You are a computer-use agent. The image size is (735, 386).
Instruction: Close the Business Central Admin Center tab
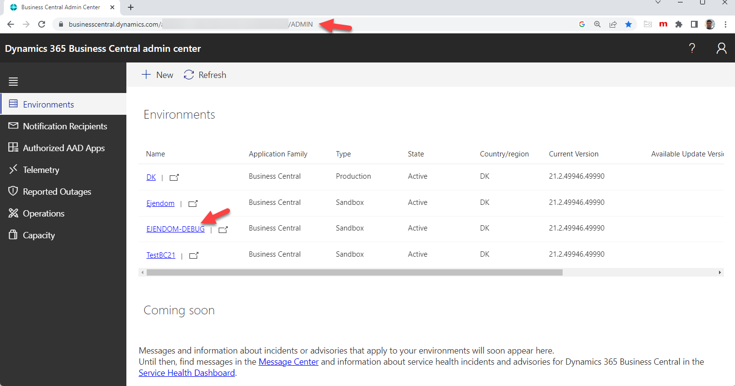click(x=112, y=7)
